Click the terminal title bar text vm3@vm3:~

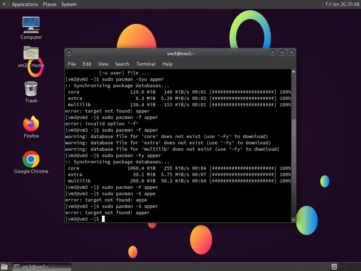(181, 54)
